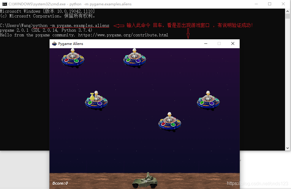Click the alien saucer in the top-left corner
This screenshot has height=189, width=291.
(73, 58)
